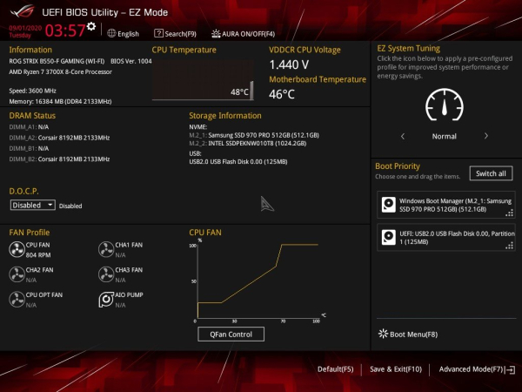The image size is (522, 392).
Task: Switch EZ Tuning profile with left chevron
Action: tap(403, 136)
